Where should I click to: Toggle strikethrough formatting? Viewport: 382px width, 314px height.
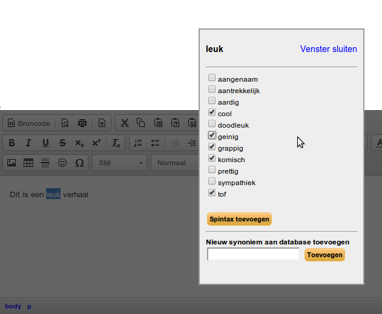coord(62,143)
